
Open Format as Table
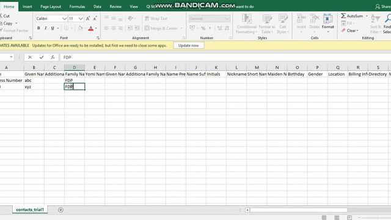point(267,24)
